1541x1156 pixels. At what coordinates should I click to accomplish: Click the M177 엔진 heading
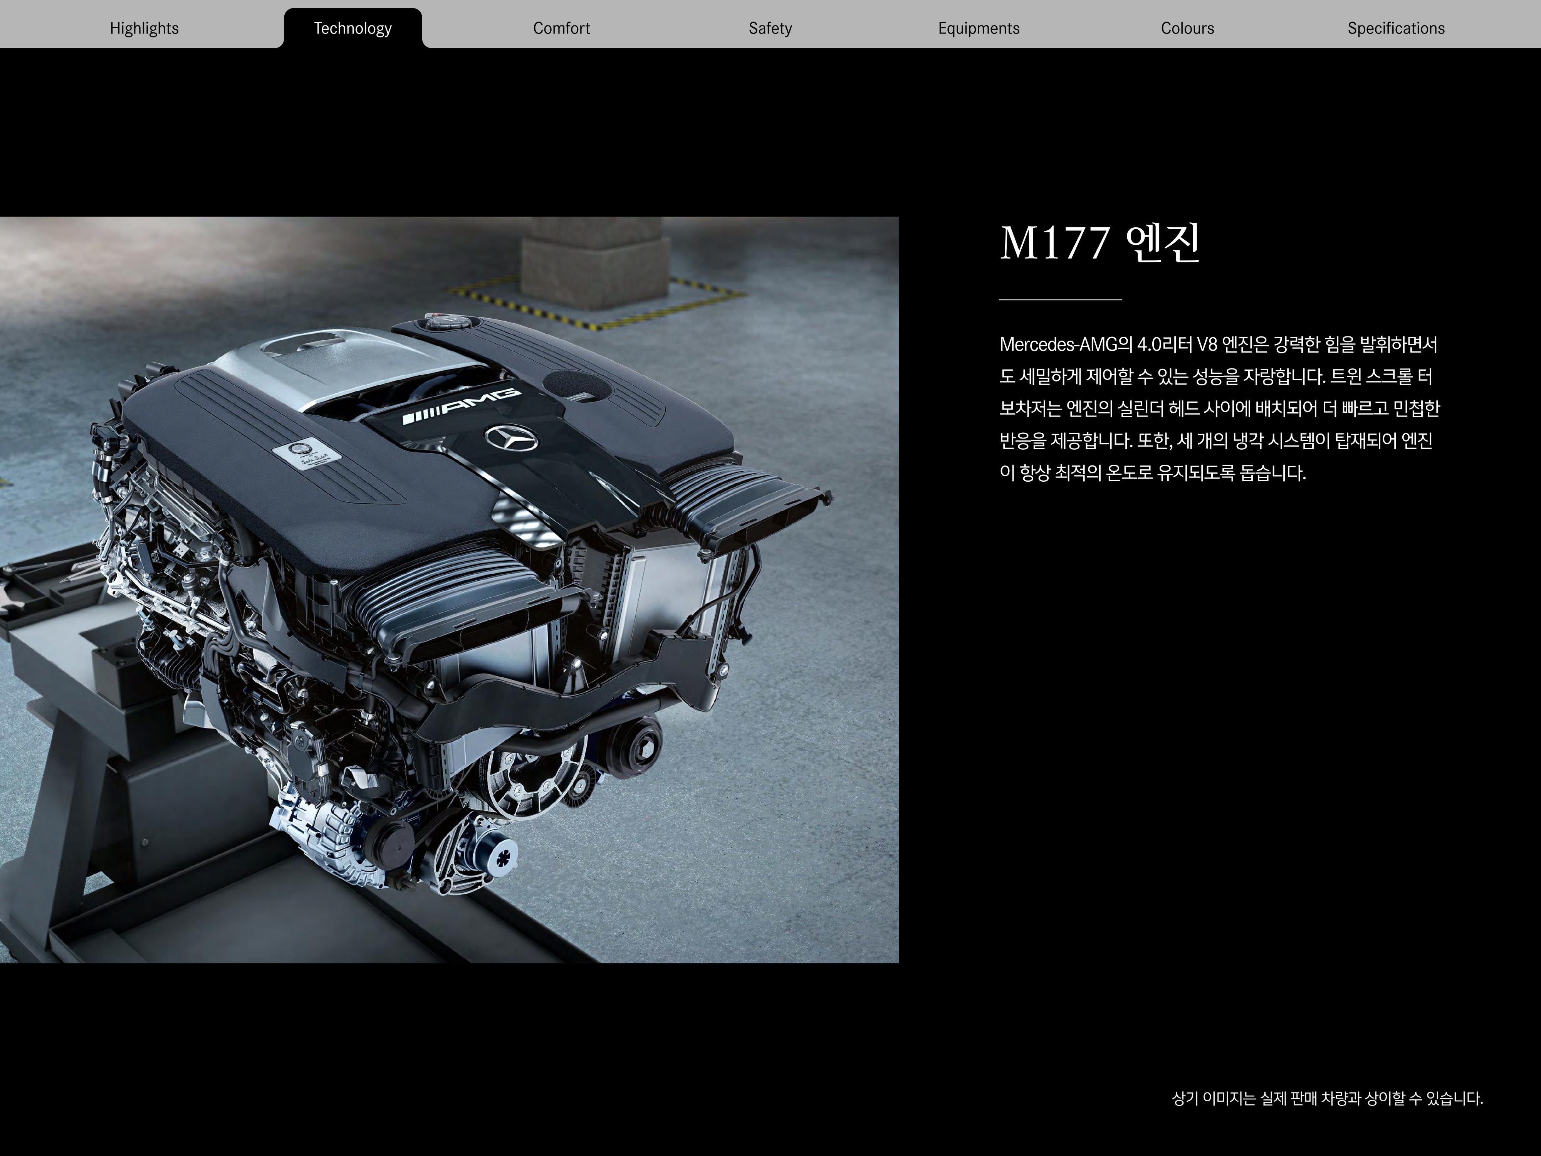click(1100, 242)
